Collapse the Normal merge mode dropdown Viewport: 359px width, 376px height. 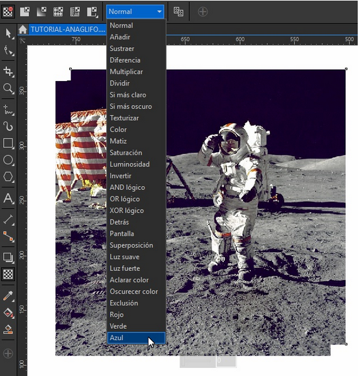point(135,11)
